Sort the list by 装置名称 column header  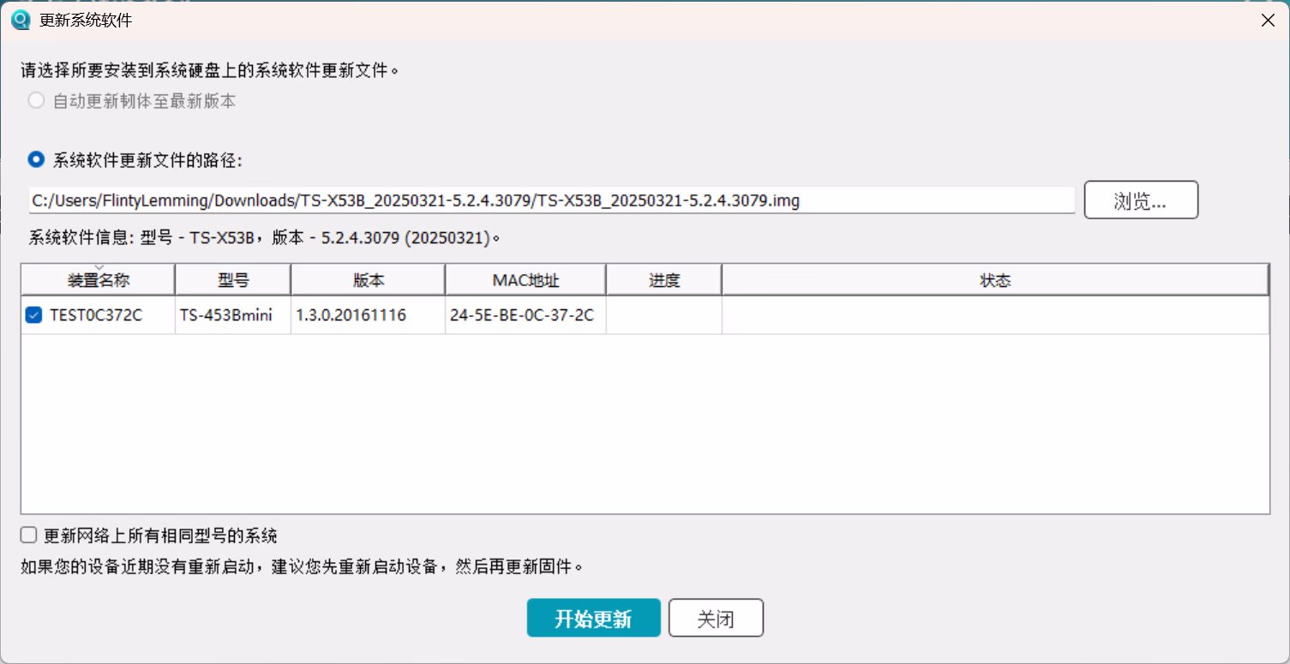99,280
